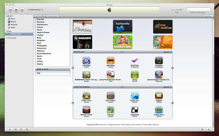Open the Evernote app icon
Image resolution: width=219 pixels, height=136 pixels.
[111, 110]
